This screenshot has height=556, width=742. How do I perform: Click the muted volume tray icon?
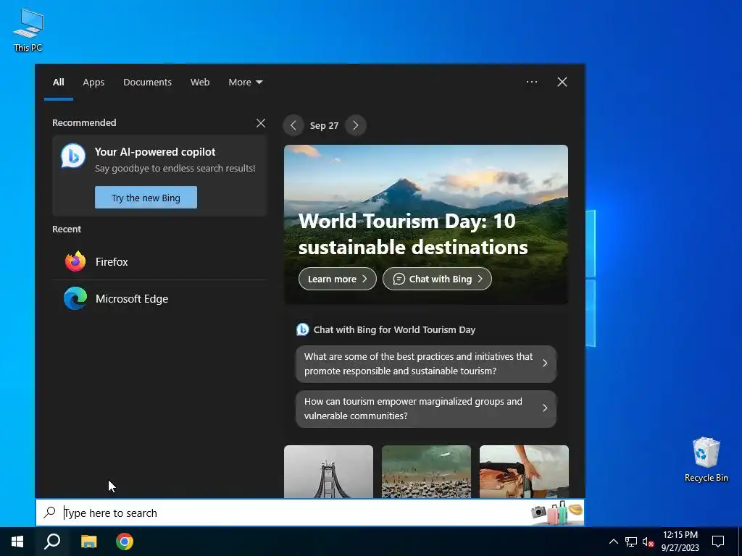click(648, 542)
